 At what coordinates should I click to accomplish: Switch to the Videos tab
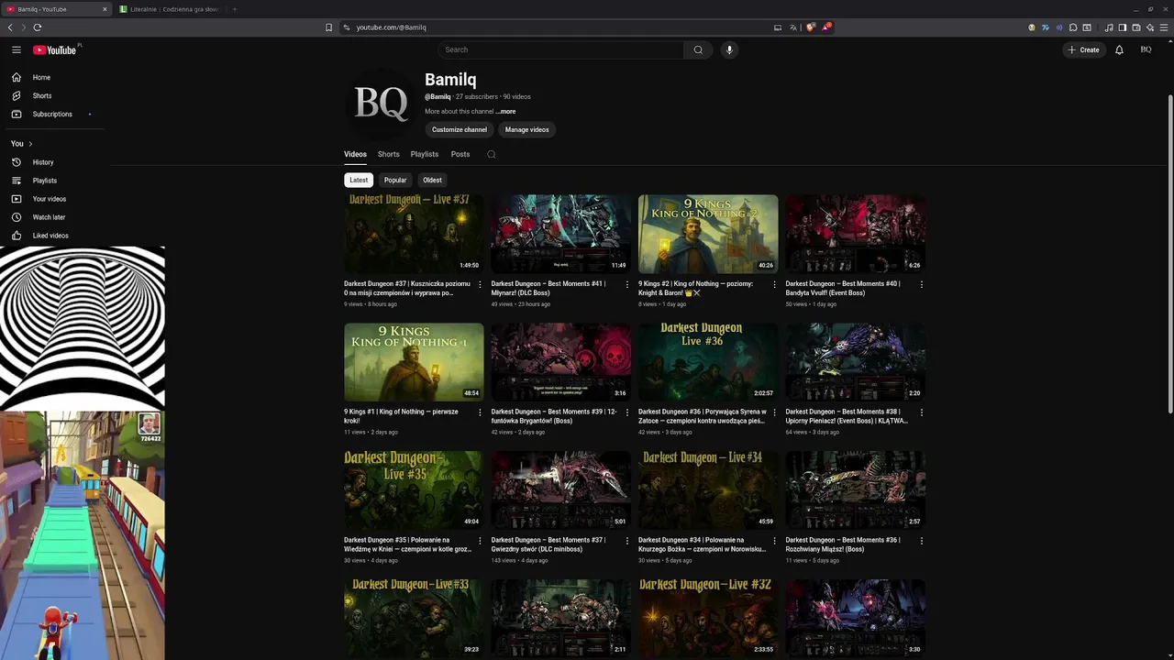[x=355, y=154]
